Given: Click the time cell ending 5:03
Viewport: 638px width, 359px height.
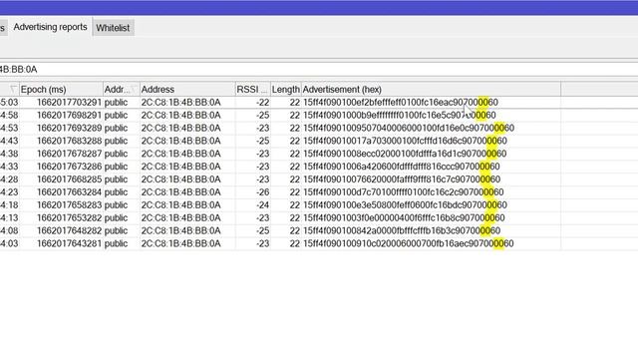Looking at the screenshot, I should [9, 102].
